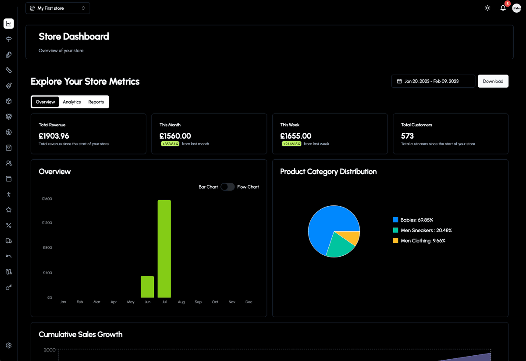
Task: Open the date range picker
Action: pos(433,81)
